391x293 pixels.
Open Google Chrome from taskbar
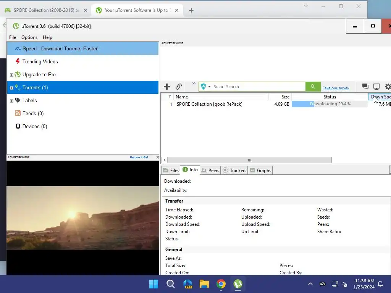coord(221,284)
